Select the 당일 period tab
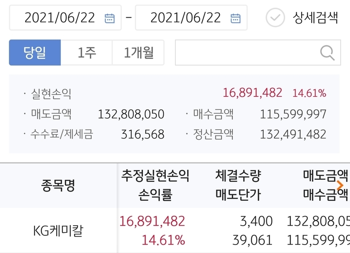Viewport: 350px width, 253px height. click(x=35, y=53)
